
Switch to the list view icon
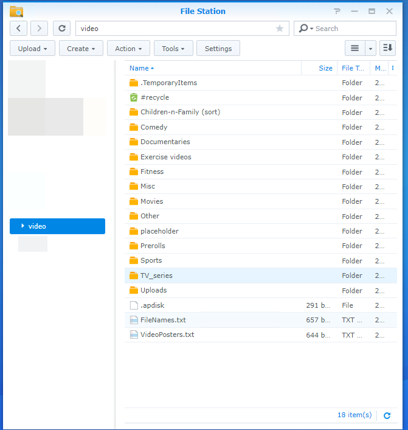pyautogui.click(x=355, y=48)
